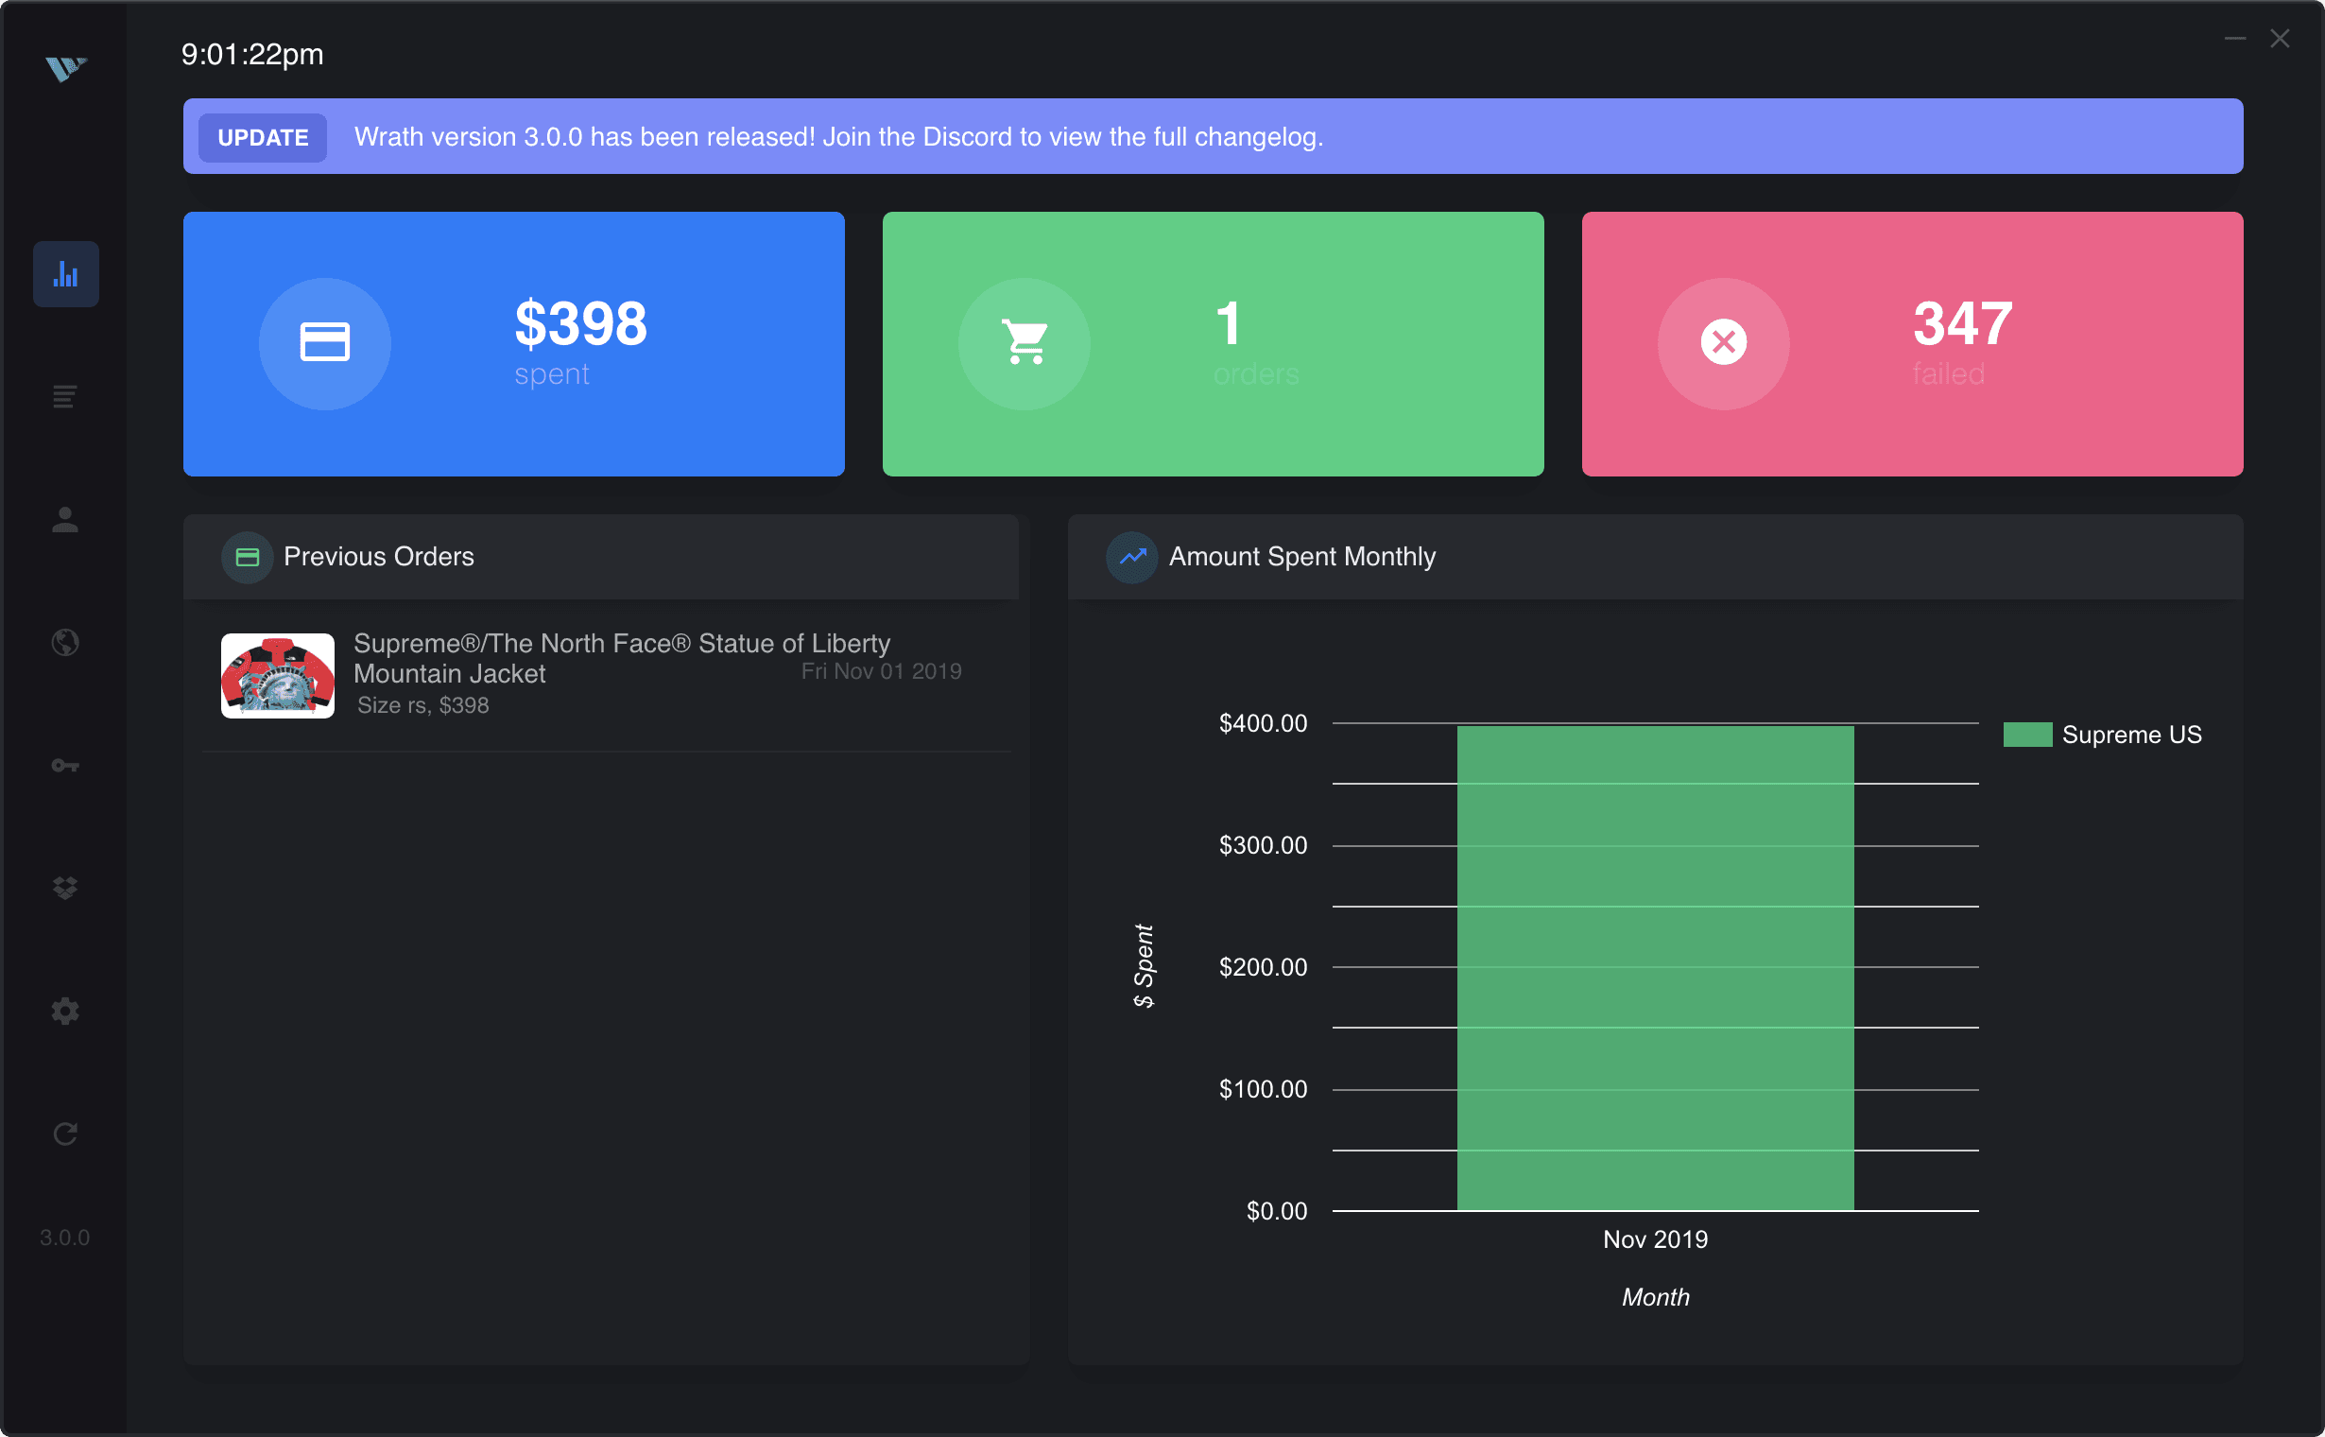Click the Mountain Jacket product thumbnail
2325x1437 pixels.
[x=278, y=675]
